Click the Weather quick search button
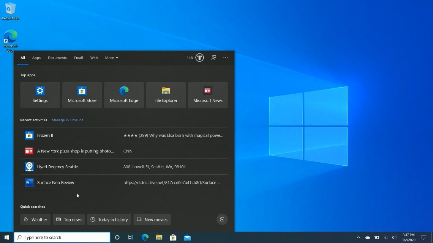433x243 pixels. 35,219
